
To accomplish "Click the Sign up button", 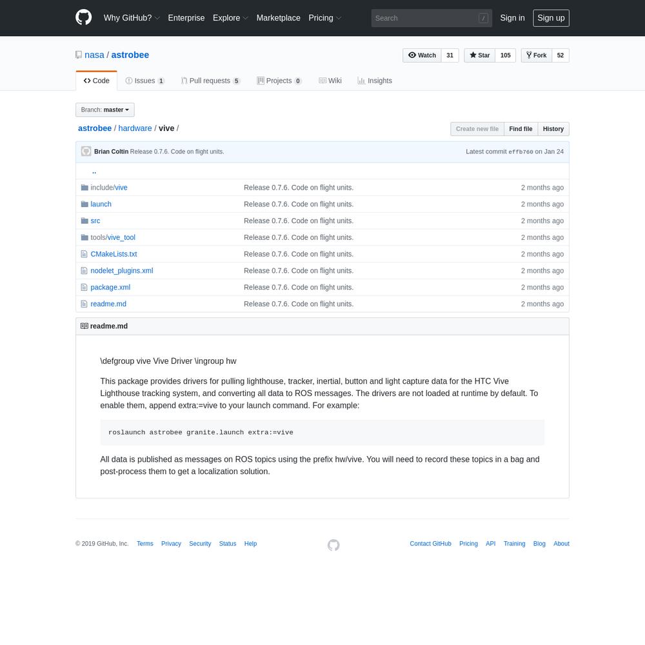I will tap(551, 18).
